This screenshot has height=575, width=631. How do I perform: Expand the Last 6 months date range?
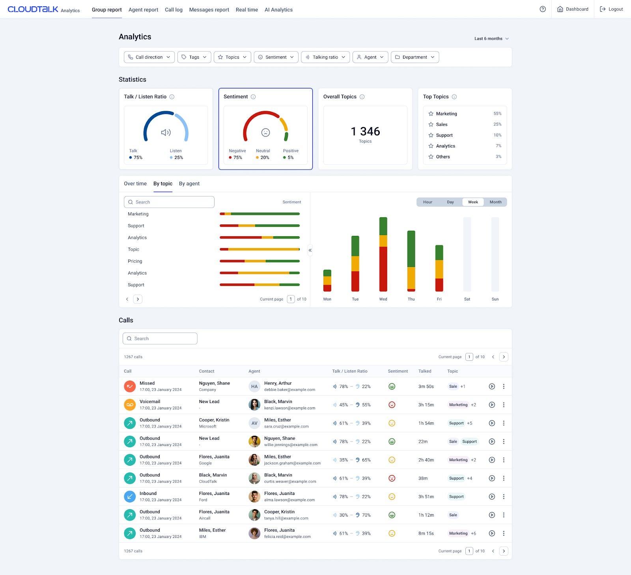coord(491,39)
